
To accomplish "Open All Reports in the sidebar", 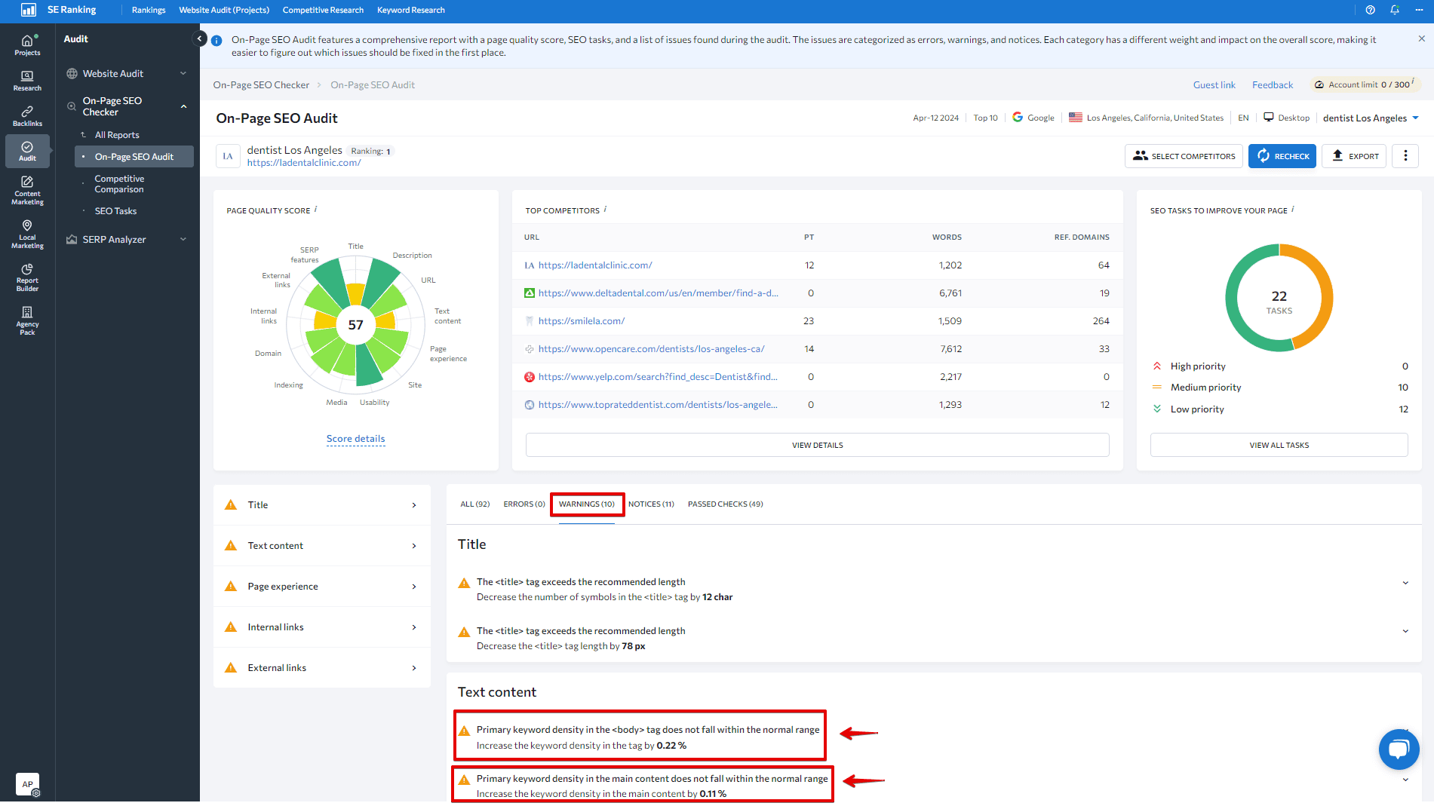I will click(x=117, y=135).
